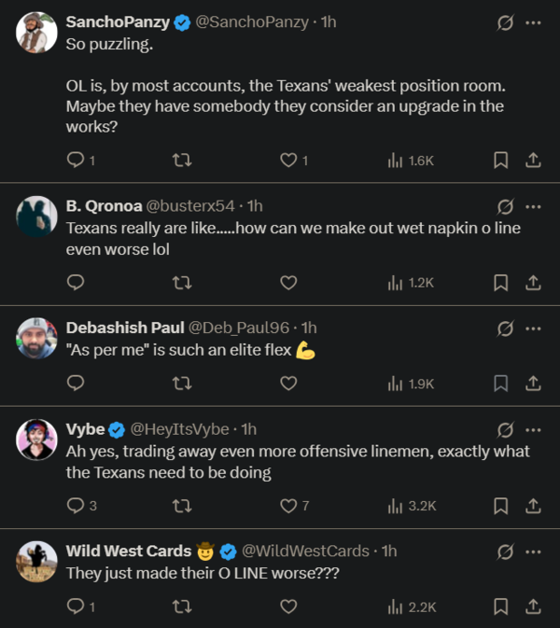This screenshot has height=628, width=560.
Task: Bookmark Debashish Paul's tweet
Action: (x=500, y=383)
